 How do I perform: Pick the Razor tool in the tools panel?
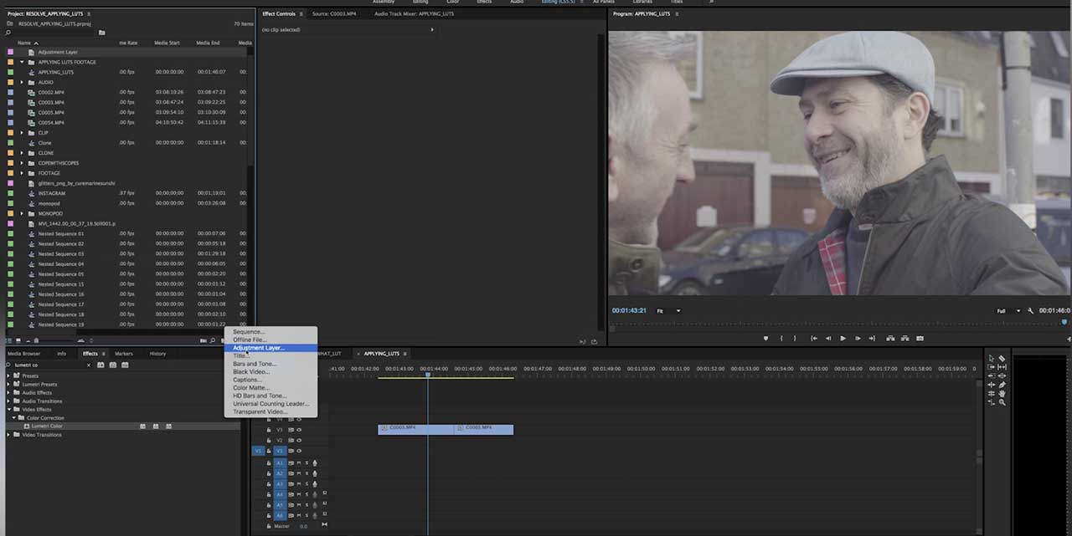coord(1002,358)
